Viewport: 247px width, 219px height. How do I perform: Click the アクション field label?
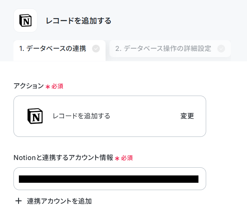coord(29,86)
